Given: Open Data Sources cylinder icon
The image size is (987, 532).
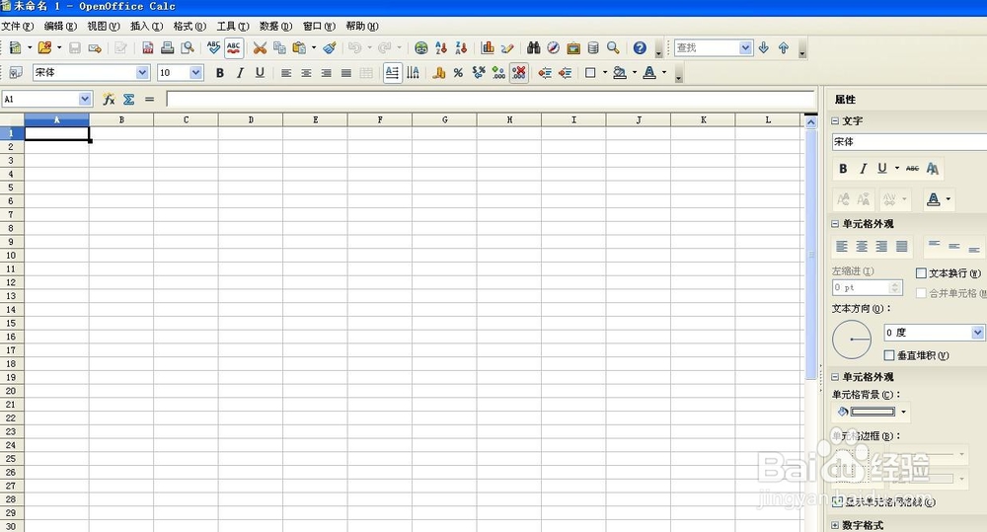Looking at the screenshot, I should [593, 47].
